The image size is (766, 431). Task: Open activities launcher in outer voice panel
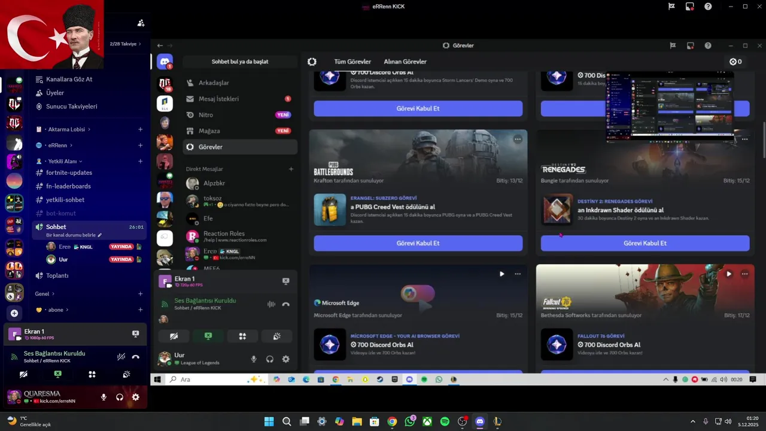(92, 374)
